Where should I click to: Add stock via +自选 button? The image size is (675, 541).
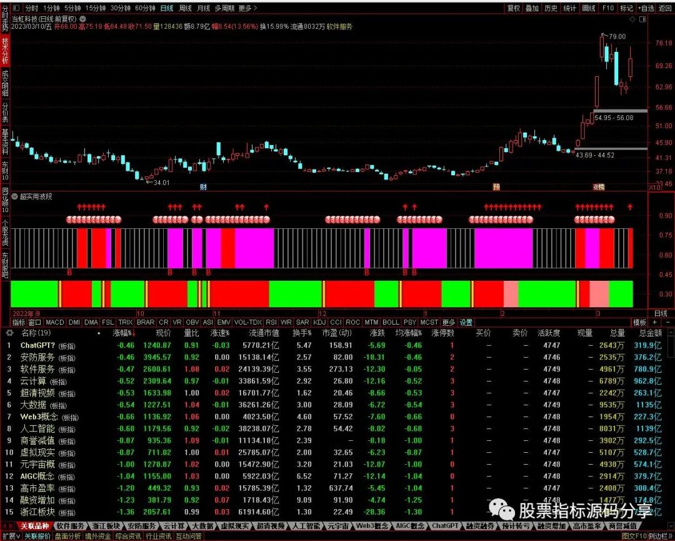646,8
